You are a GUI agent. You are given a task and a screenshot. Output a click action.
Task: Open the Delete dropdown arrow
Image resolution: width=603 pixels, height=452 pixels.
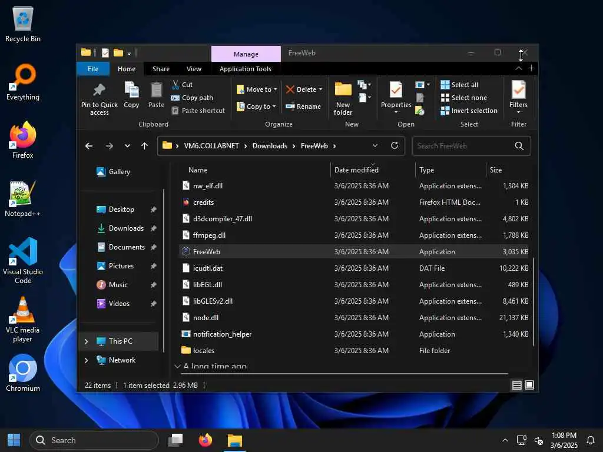coord(320,89)
